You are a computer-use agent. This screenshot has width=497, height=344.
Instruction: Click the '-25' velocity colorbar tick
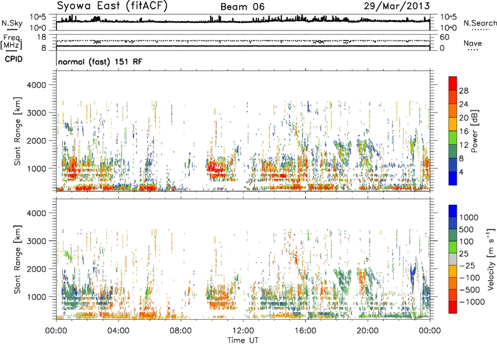pos(468,266)
